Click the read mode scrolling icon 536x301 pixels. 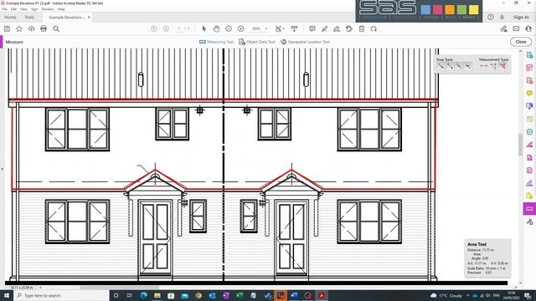[294, 29]
